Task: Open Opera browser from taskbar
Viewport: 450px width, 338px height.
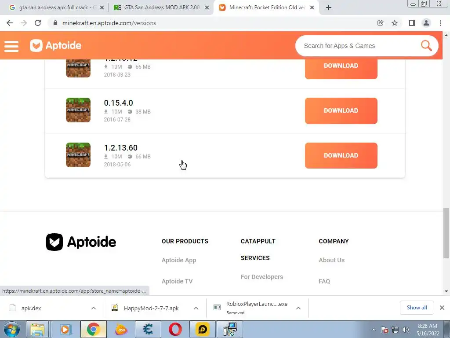Action: click(175, 329)
